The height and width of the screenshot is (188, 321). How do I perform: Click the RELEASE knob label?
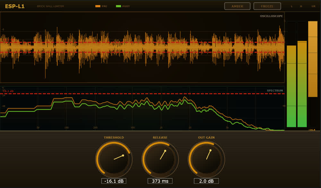(x=160, y=137)
